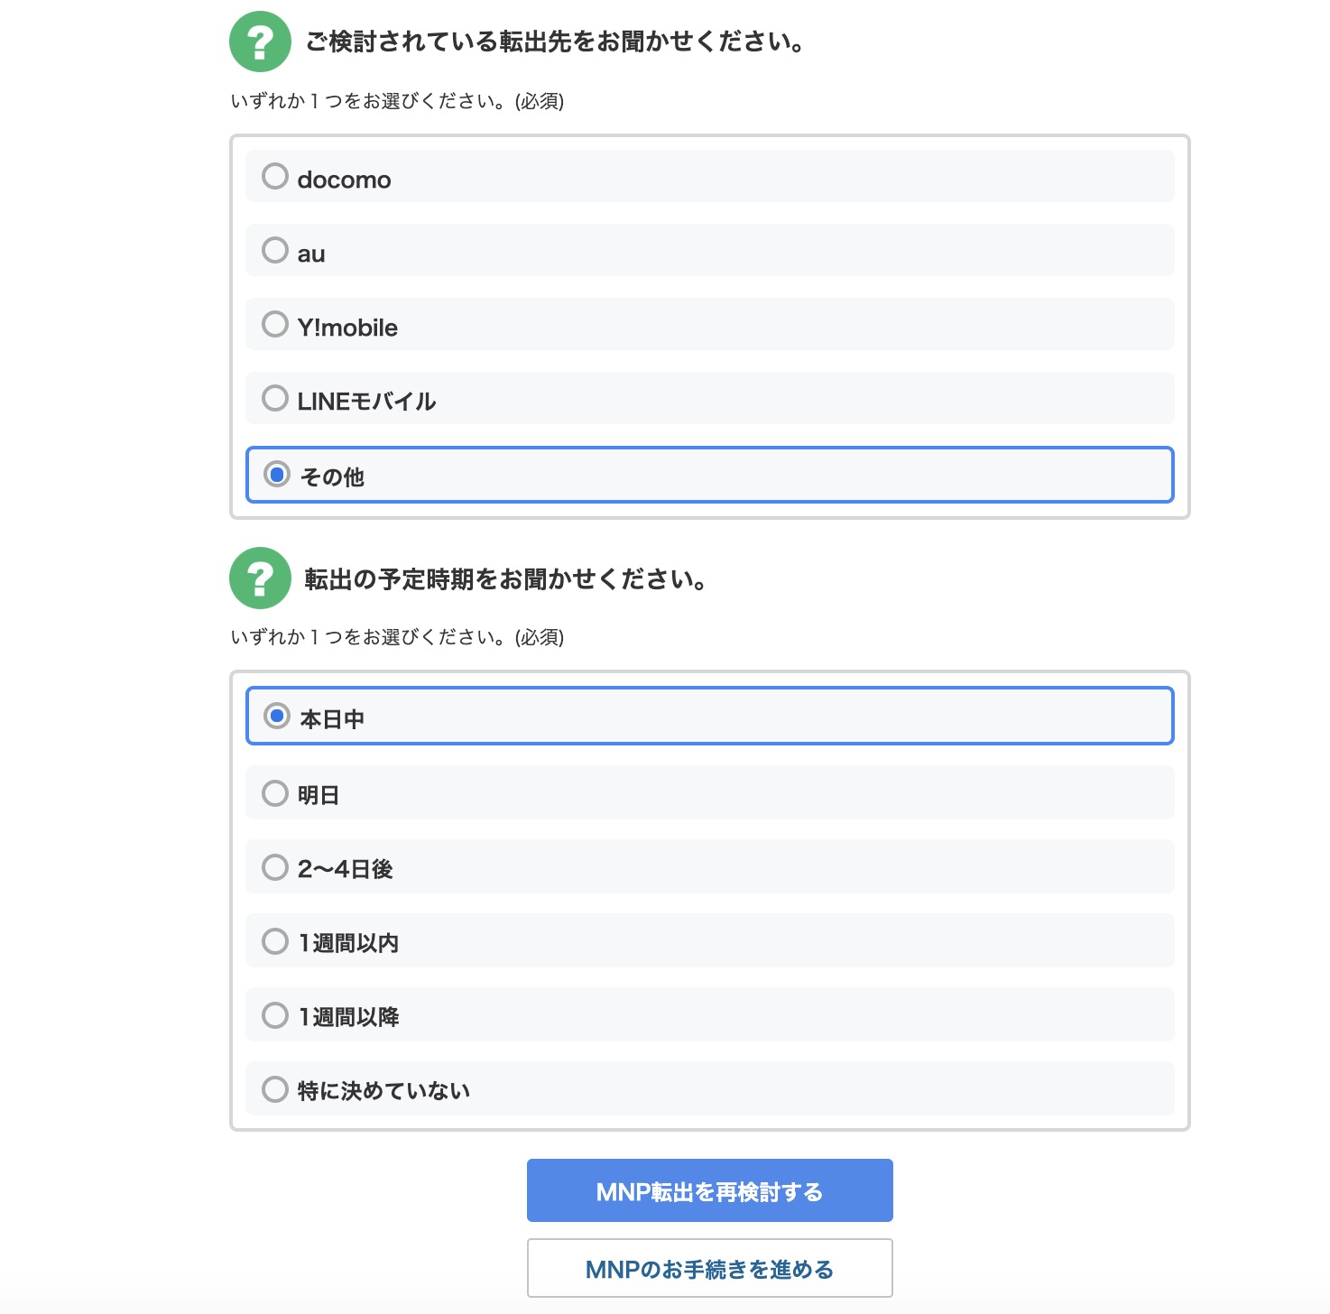Image resolution: width=1330 pixels, height=1314 pixels.
Task: Select the docomo radio option
Action: pyautogui.click(x=275, y=176)
